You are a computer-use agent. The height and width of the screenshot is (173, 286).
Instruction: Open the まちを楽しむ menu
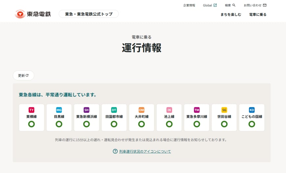(231, 14)
